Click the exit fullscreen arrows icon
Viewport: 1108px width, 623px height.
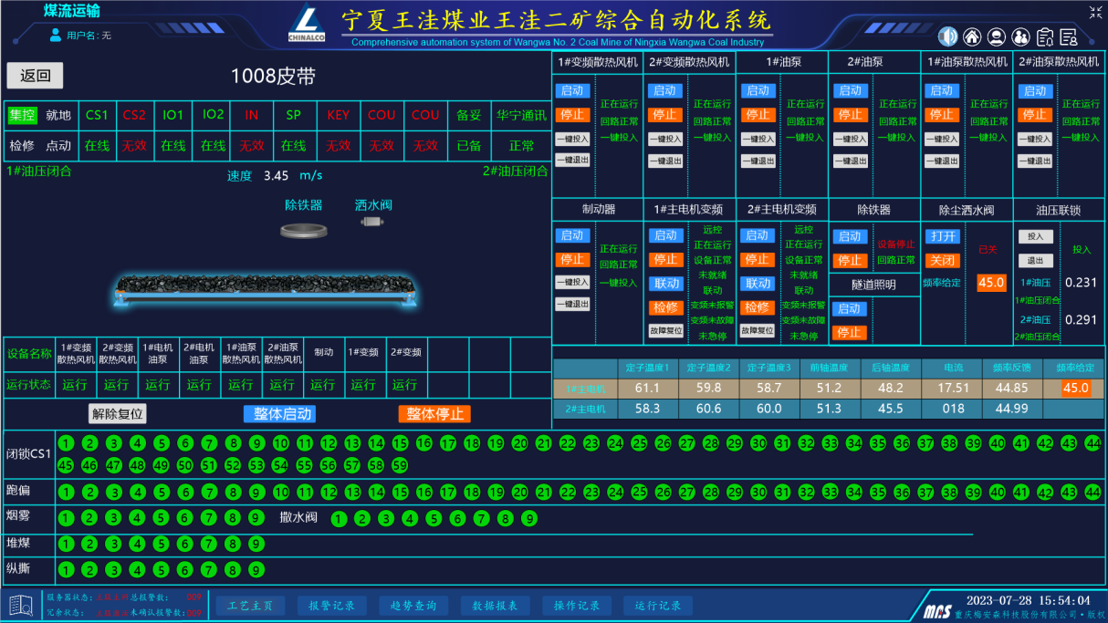1095,12
